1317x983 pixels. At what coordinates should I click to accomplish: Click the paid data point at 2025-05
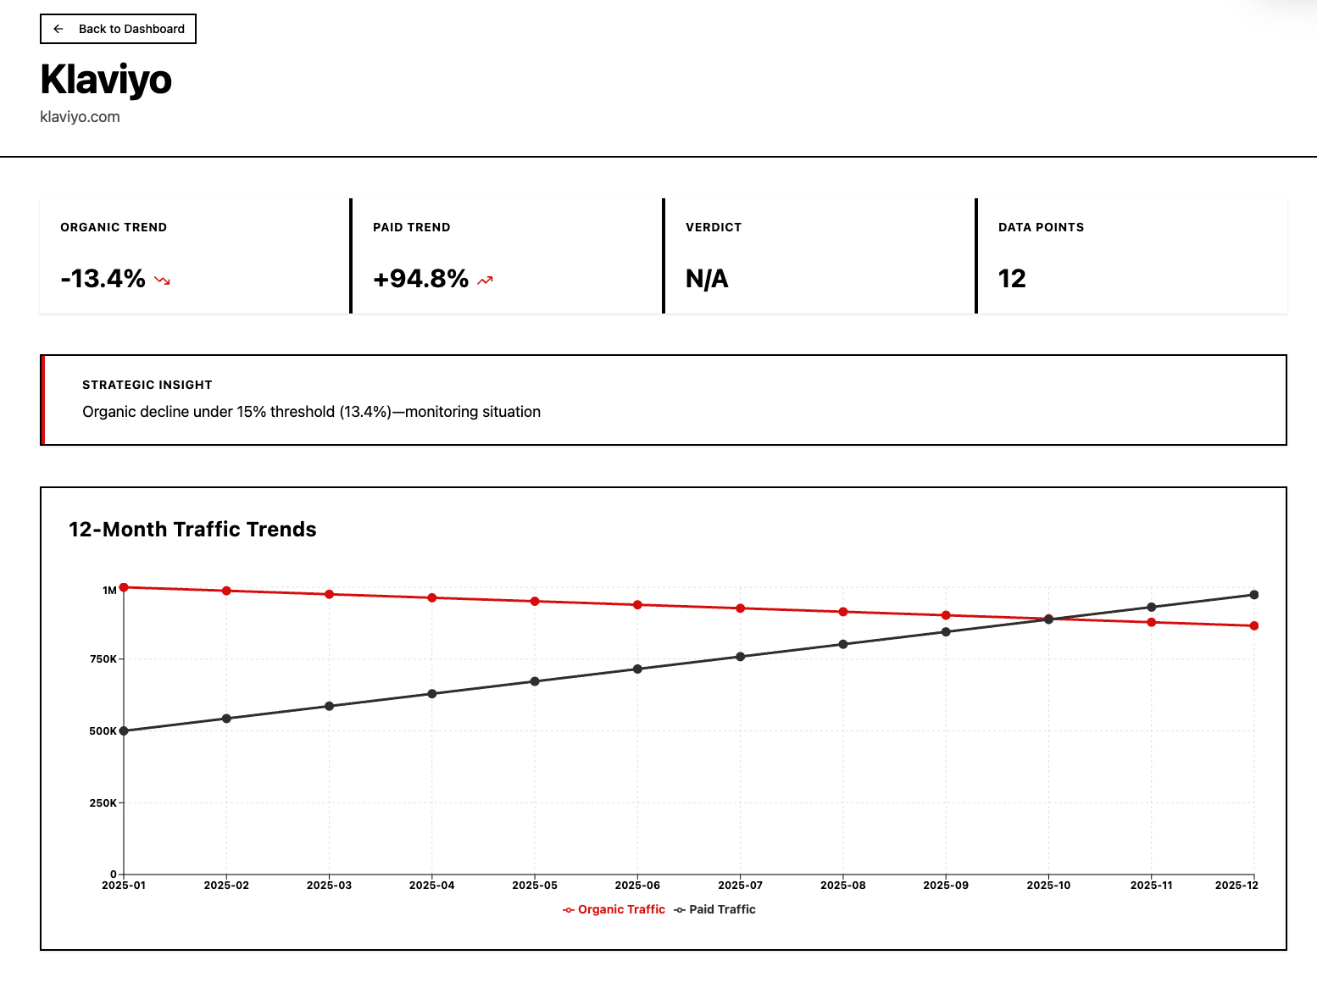[x=535, y=681]
